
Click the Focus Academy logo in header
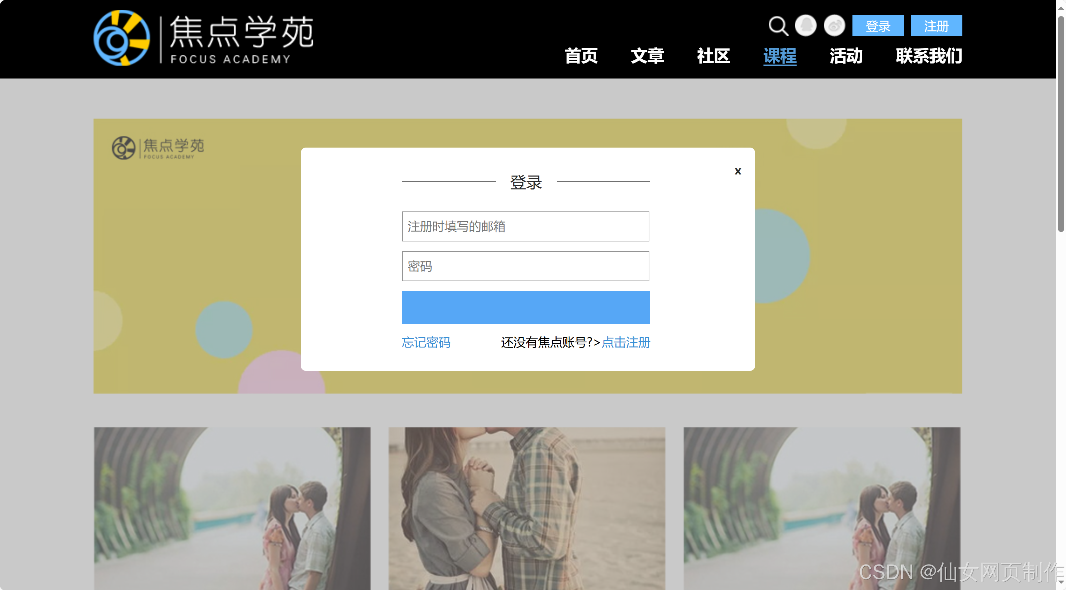[203, 38]
